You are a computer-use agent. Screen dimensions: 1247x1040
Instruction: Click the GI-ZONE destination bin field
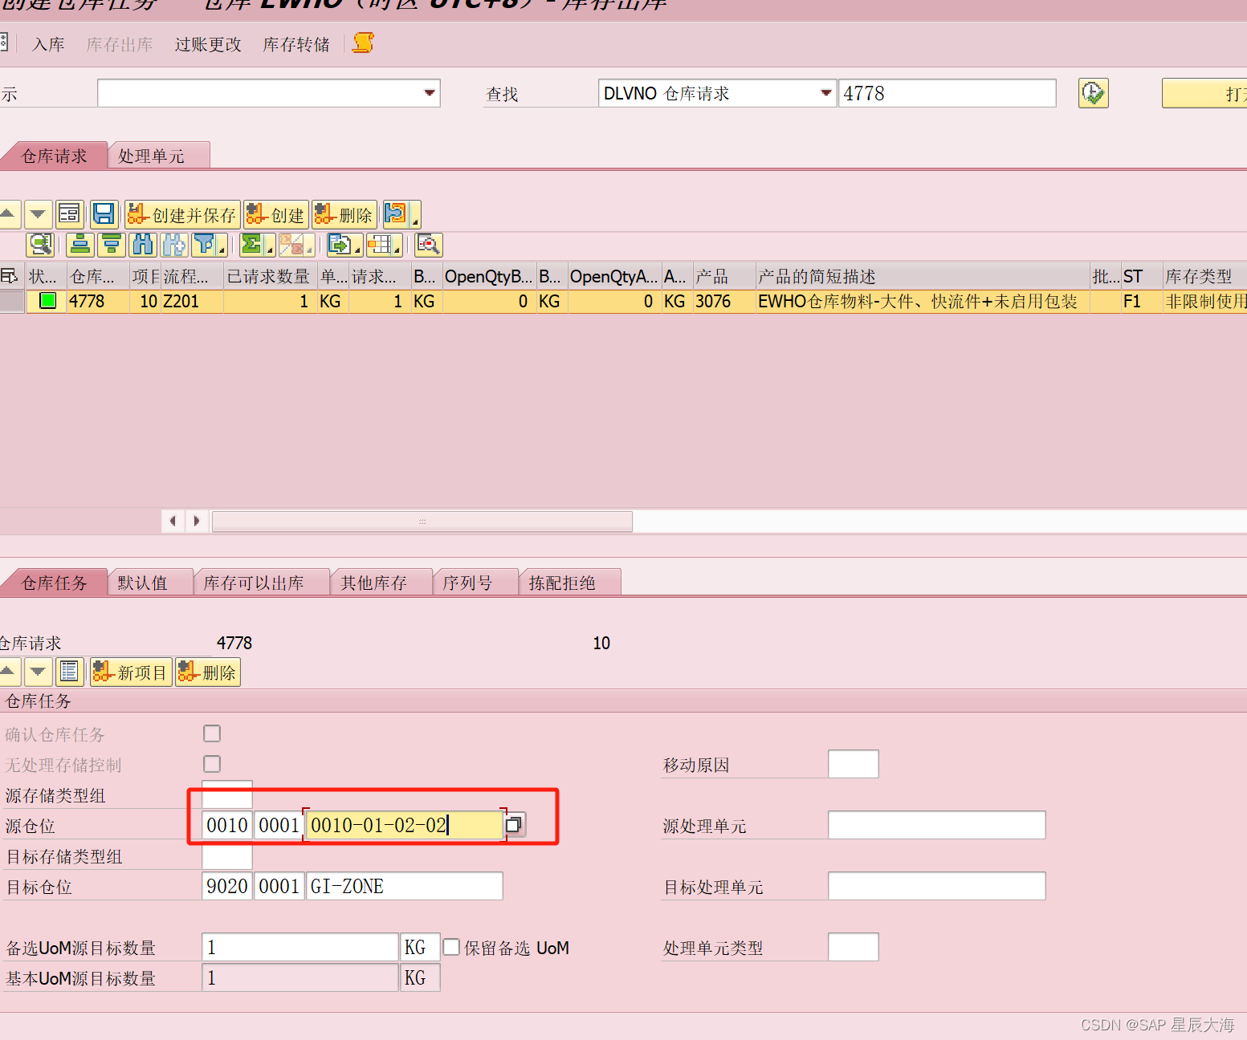coord(405,886)
